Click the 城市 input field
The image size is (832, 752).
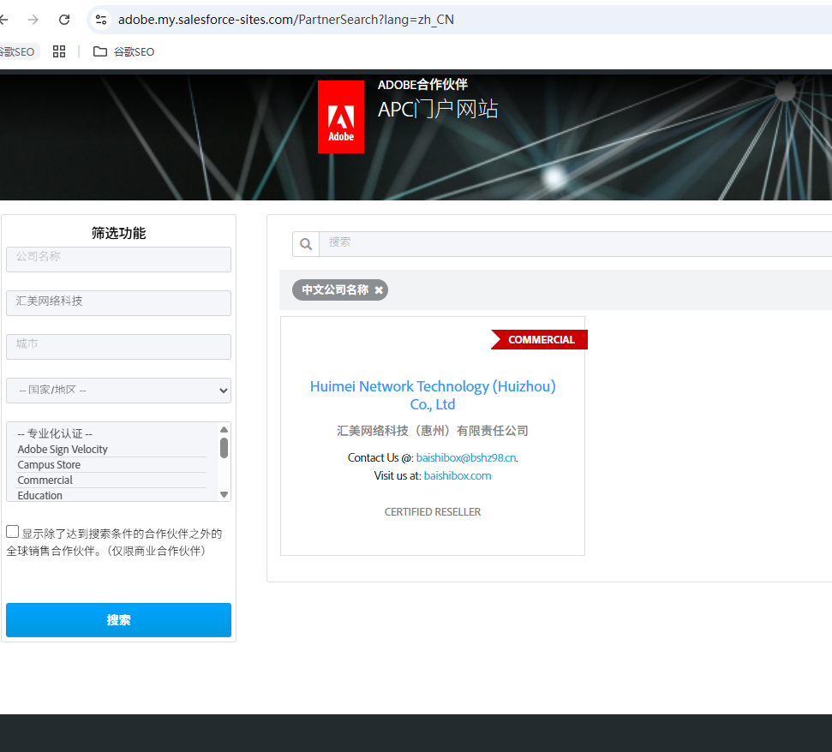[118, 347]
